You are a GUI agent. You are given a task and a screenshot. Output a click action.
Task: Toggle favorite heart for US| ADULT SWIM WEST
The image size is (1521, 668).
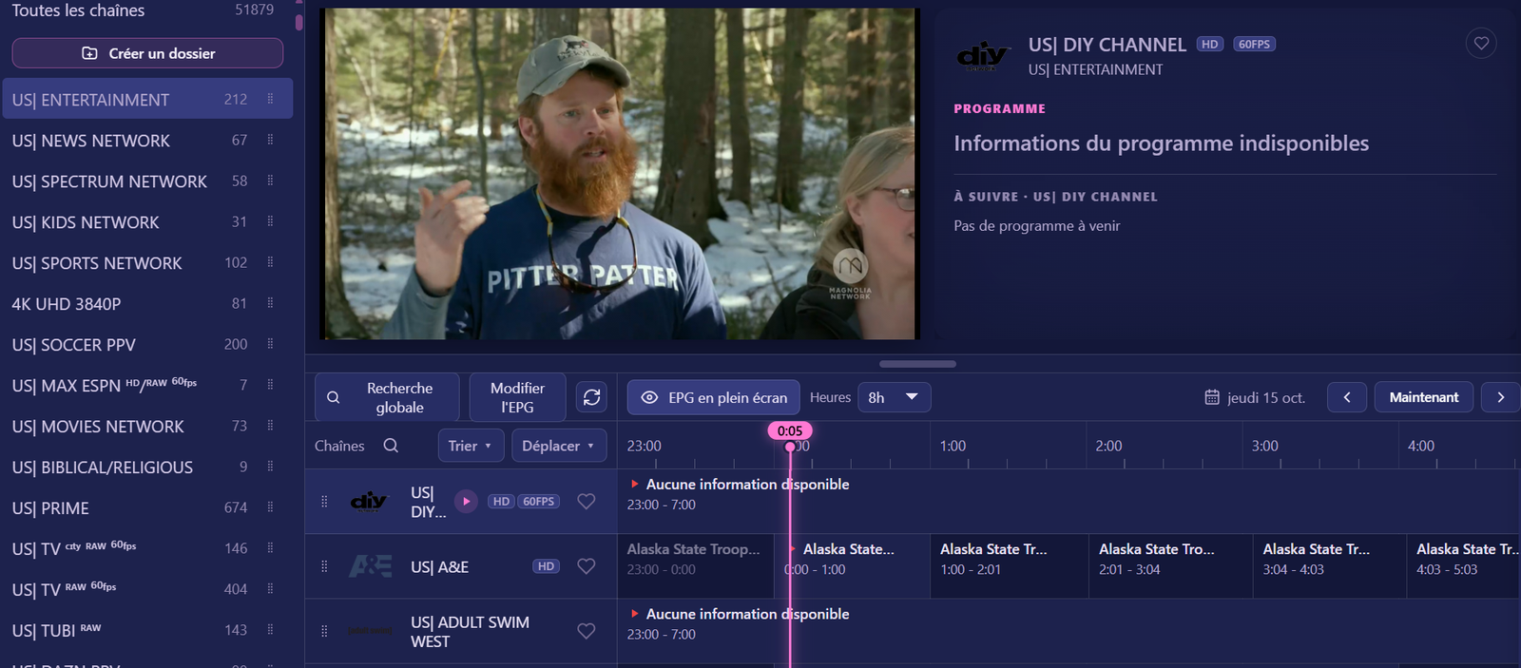tap(587, 631)
